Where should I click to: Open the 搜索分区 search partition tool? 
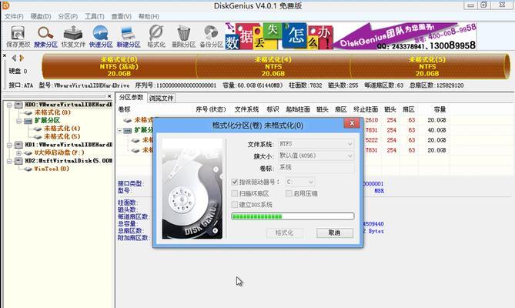(45, 36)
